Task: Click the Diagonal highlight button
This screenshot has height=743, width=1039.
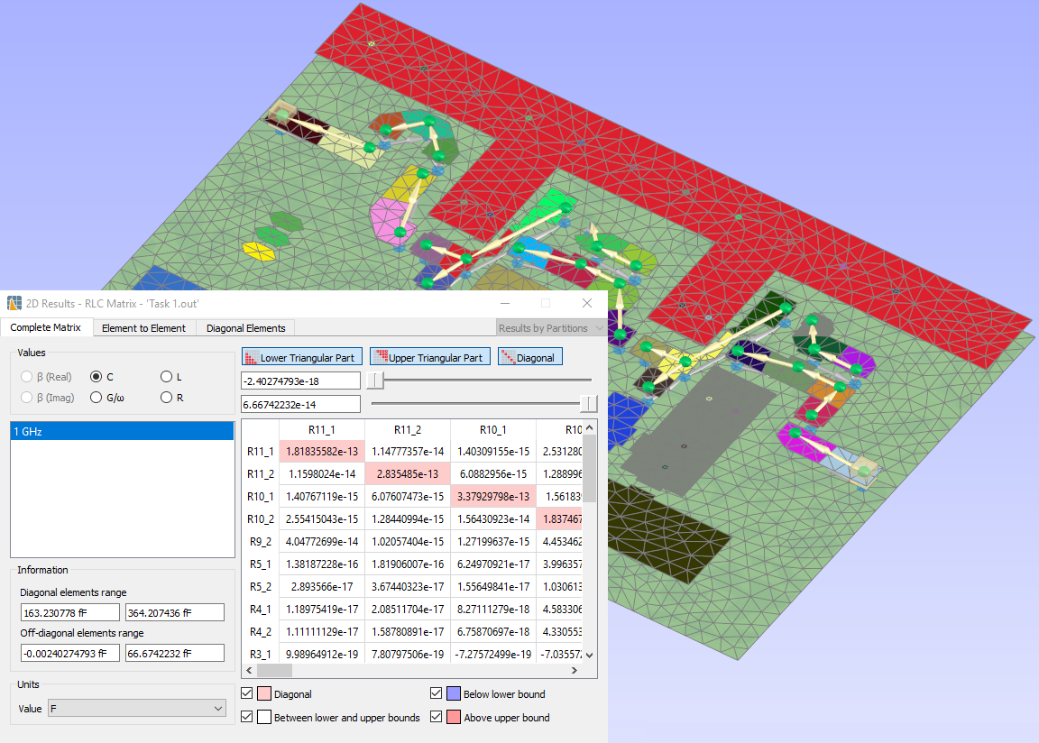Action: pyautogui.click(x=529, y=358)
